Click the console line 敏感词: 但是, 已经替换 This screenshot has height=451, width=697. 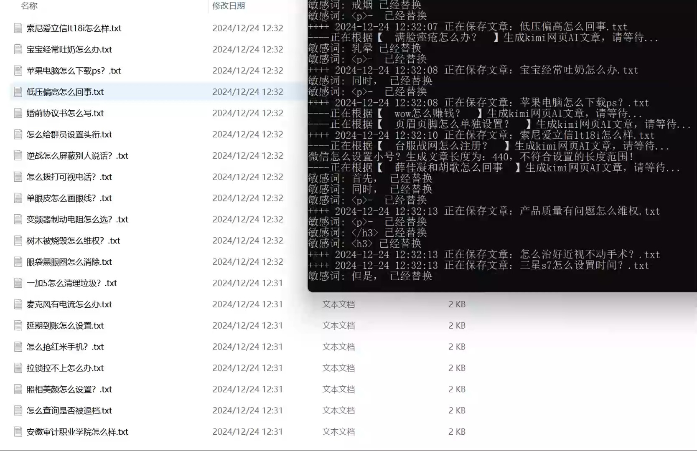tap(370, 276)
